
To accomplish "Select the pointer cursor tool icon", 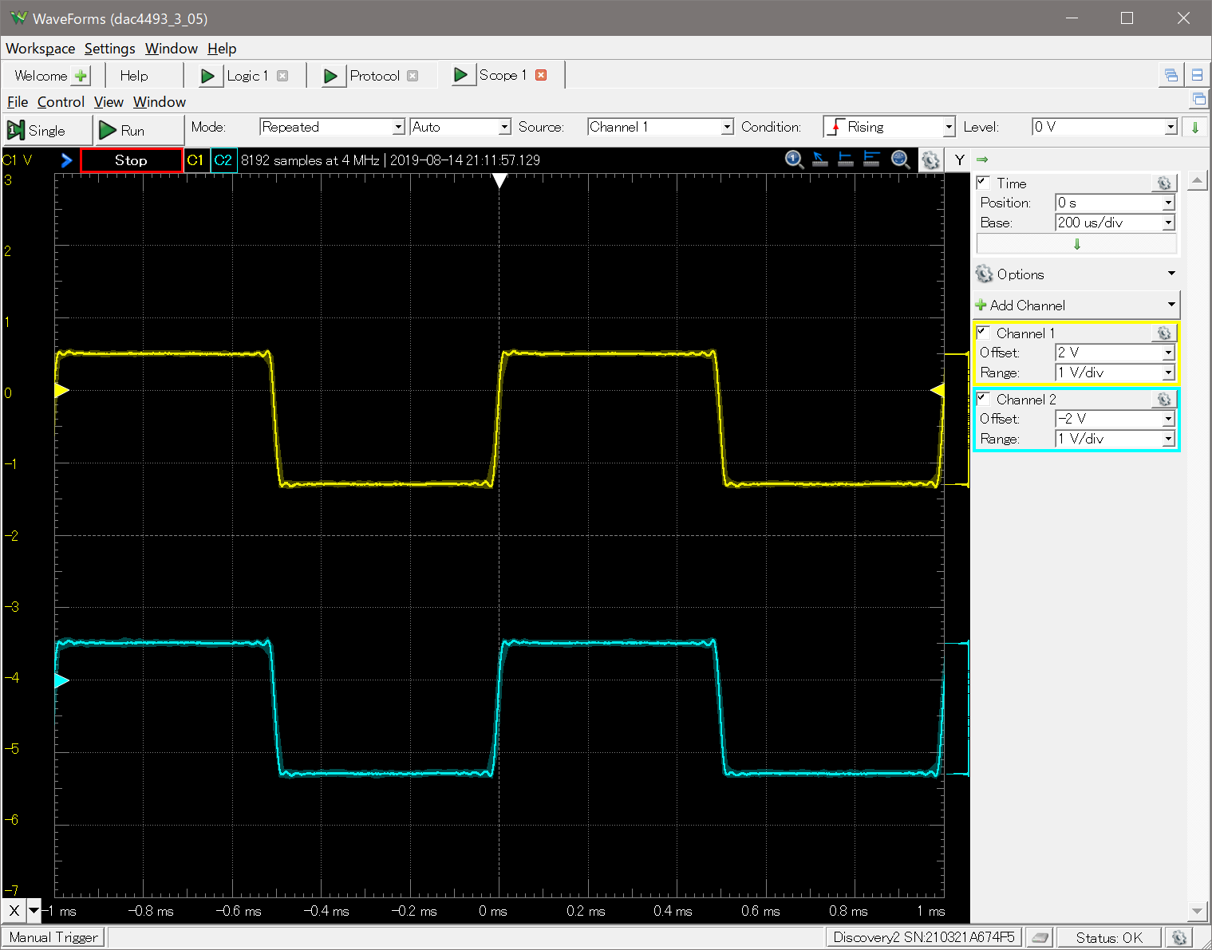I will point(819,160).
